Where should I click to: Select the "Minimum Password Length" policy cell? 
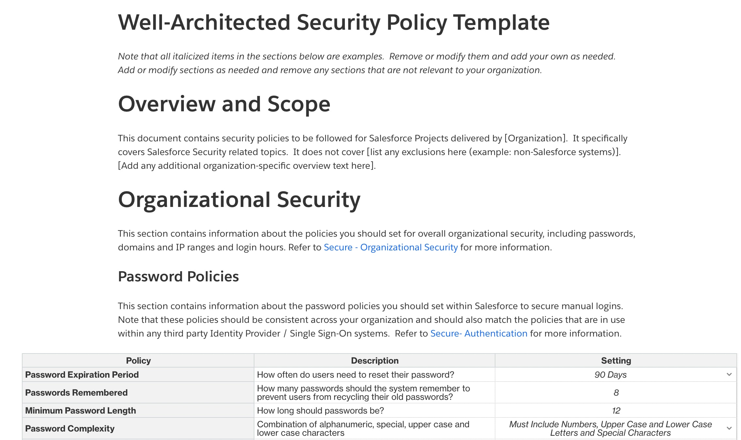[81, 411]
